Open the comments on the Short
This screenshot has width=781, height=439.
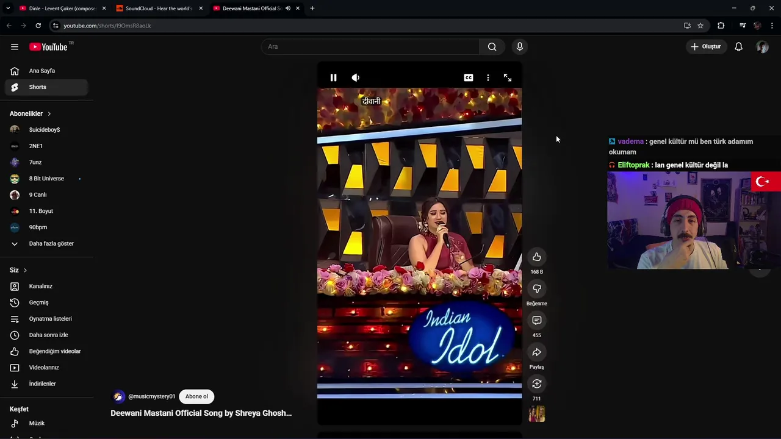coord(537,320)
